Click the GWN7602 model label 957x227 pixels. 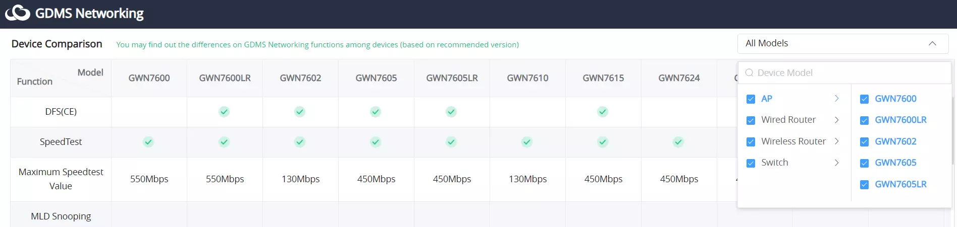[895, 141]
